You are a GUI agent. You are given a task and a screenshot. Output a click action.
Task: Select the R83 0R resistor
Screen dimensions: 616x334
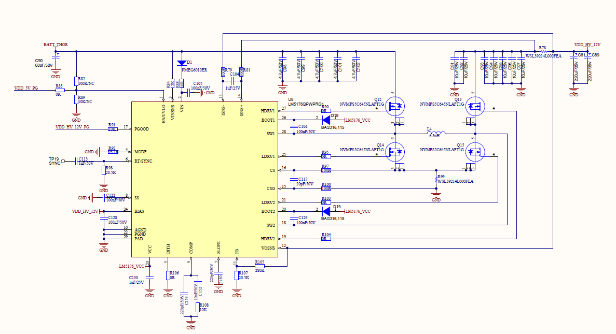point(60,90)
